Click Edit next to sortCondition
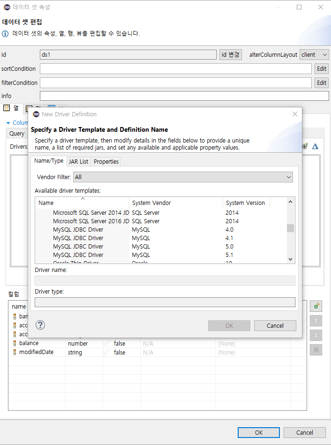 point(321,68)
